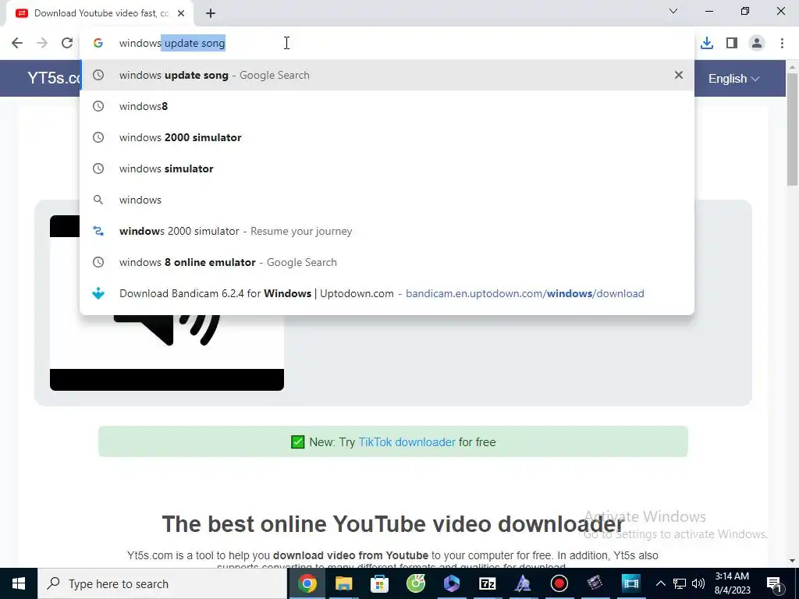Click the heading 'The best online YouTube video downloader'
This screenshot has height=599, width=799.
coord(393,523)
